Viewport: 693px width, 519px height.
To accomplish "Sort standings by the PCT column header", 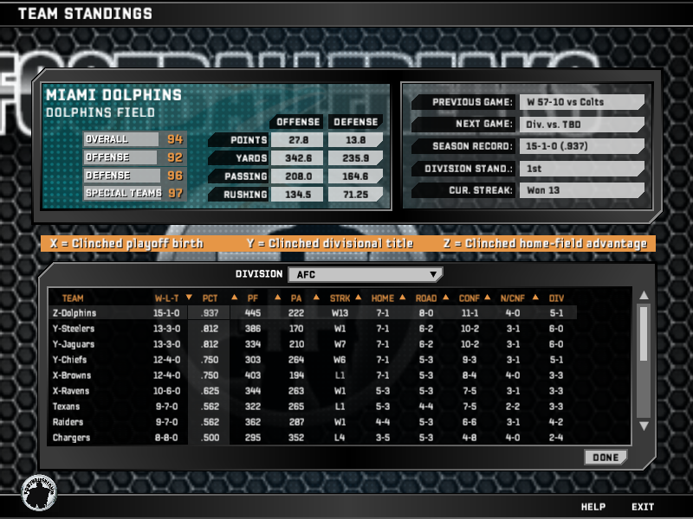I will [210, 298].
